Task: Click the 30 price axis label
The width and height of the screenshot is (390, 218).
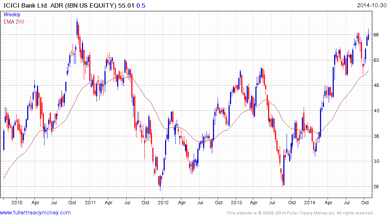Action: pyautogui.click(x=376, y=161)
